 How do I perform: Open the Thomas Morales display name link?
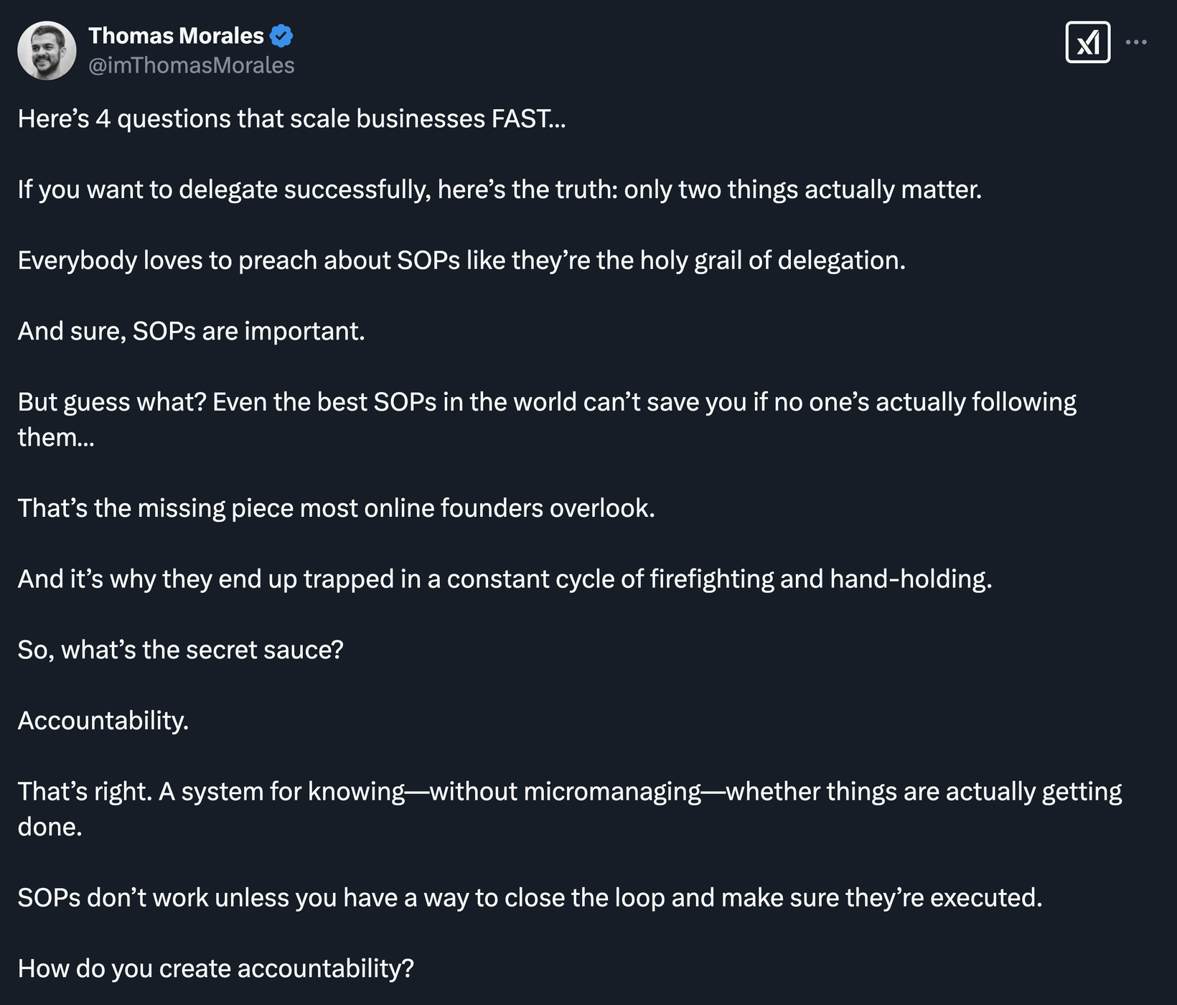pos(176,35)
